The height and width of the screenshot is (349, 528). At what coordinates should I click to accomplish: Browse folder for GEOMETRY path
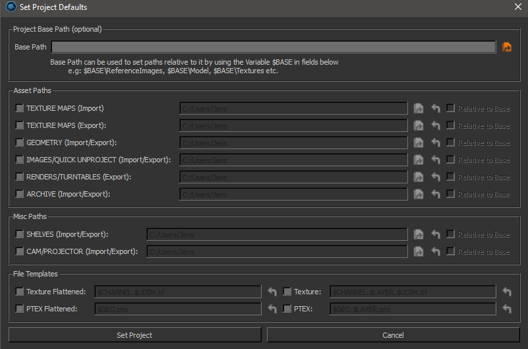coord(419,143)
